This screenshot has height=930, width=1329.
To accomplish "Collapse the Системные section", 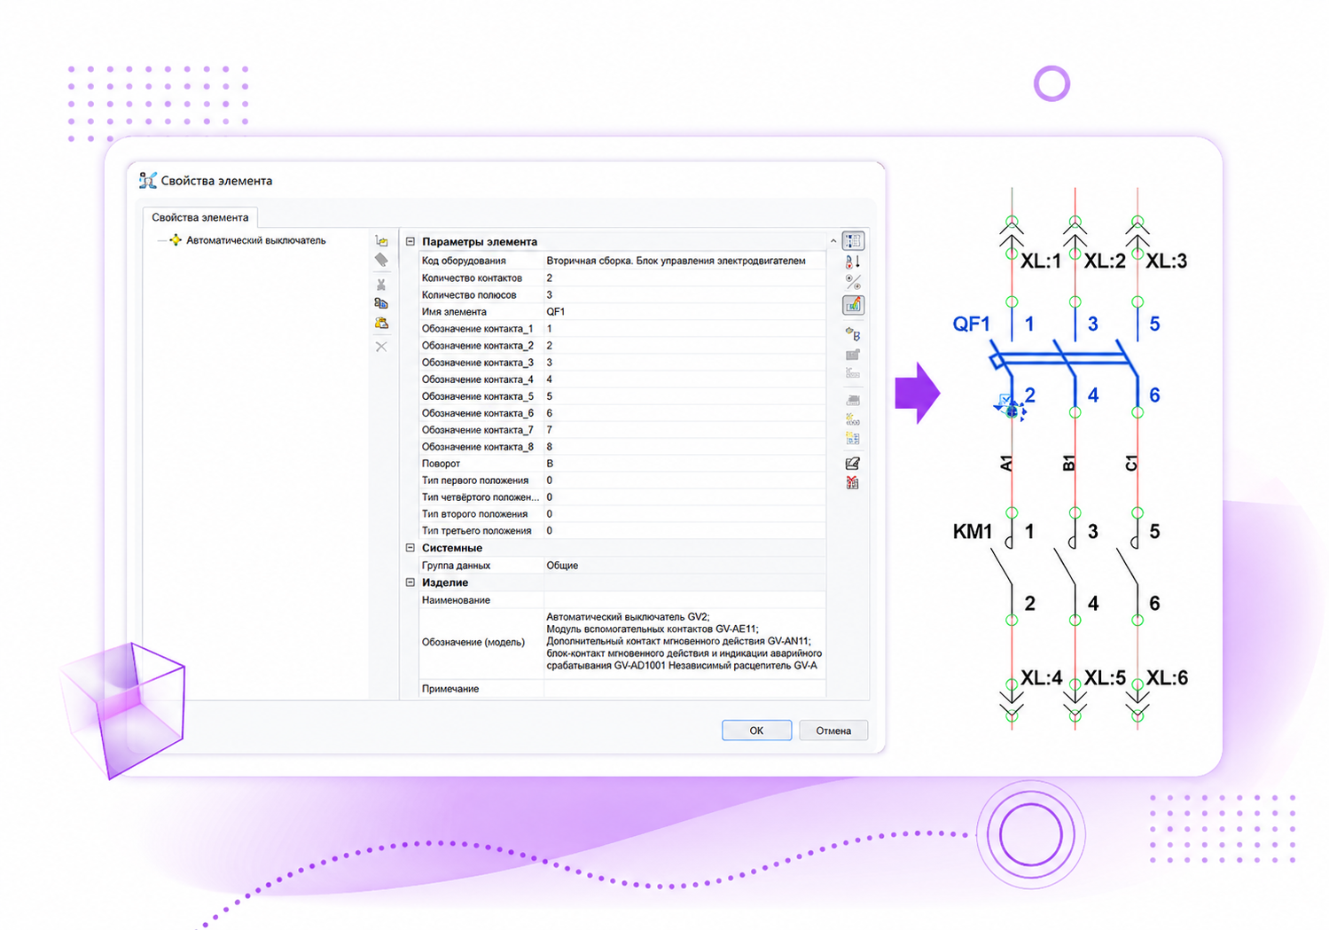I will click(x=410, y=548).
